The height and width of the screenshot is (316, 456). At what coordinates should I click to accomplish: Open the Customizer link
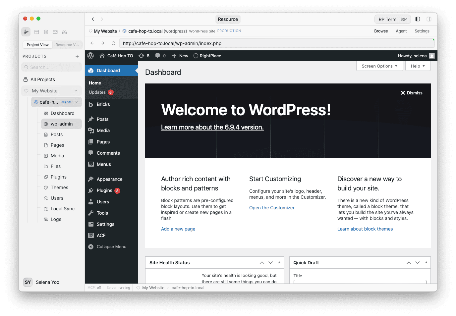[x=272, y=207]
